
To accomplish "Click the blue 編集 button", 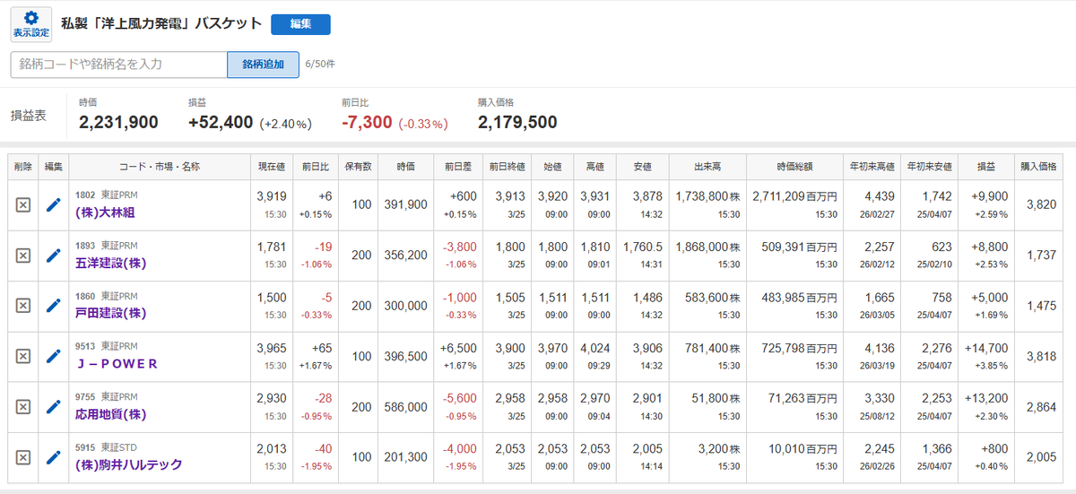I will pos(300,24).
